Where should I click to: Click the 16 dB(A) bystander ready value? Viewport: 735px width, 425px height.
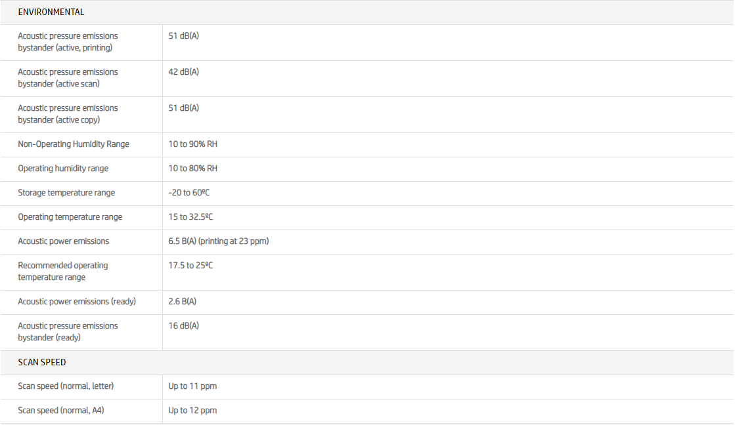coord(183,325)
